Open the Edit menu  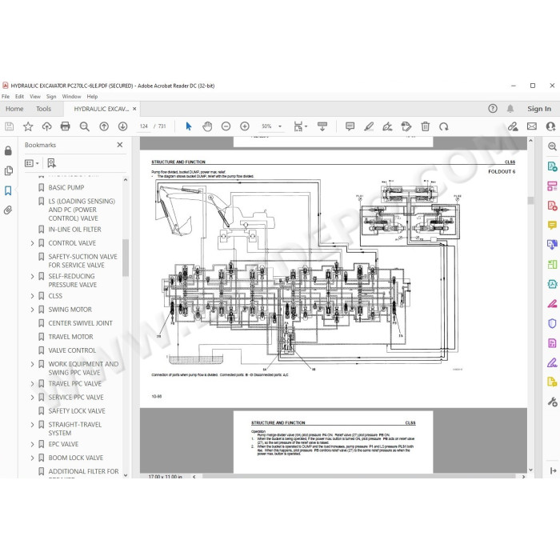click(19, 97)
